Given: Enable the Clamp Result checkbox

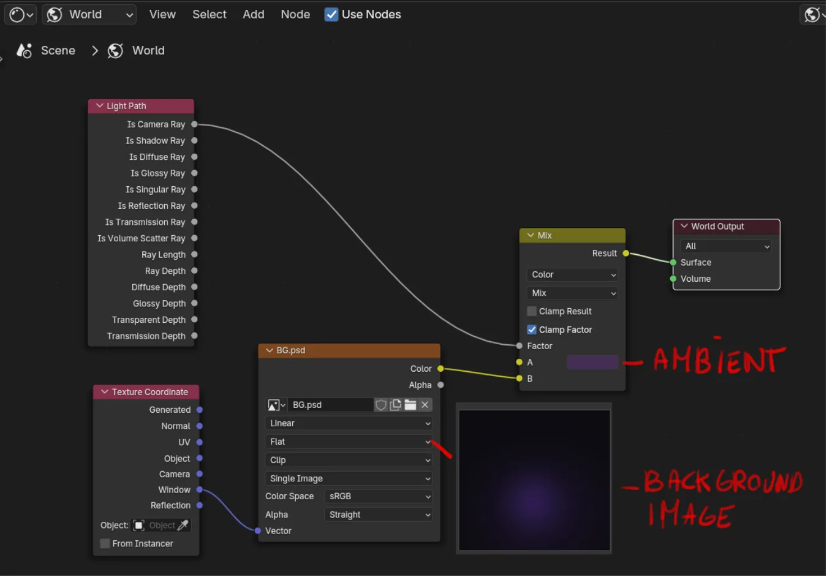Looking at the screenshot, I should [532, 311].
